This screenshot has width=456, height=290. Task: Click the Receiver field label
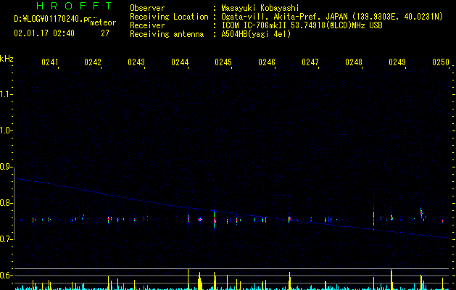[147, 25]
